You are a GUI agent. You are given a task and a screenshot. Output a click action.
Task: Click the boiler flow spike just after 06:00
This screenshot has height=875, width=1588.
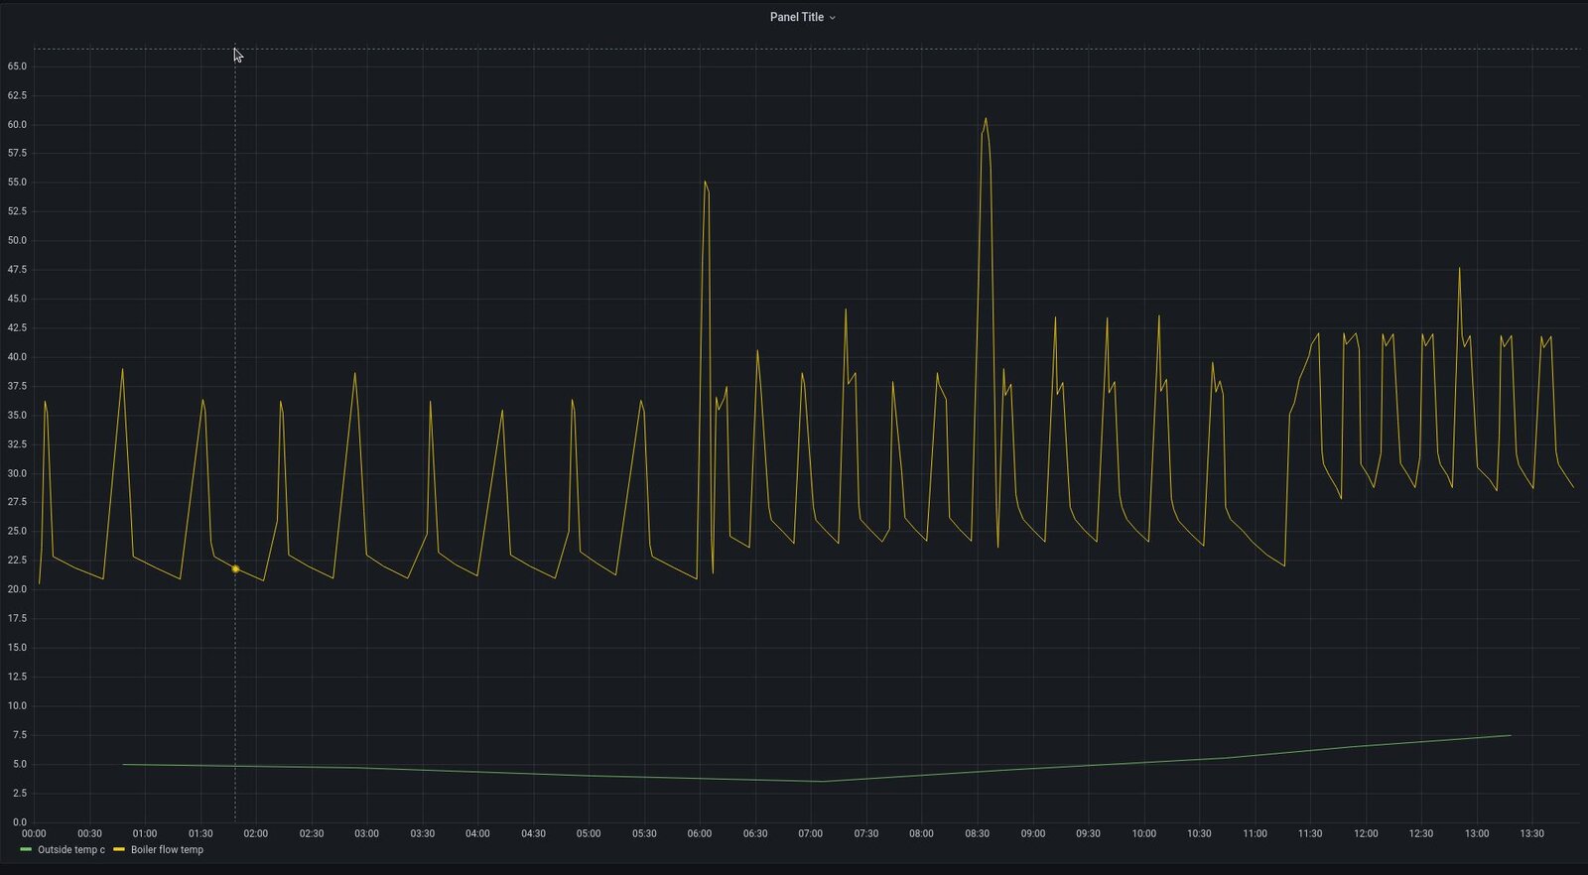click(x=705, y=182)
